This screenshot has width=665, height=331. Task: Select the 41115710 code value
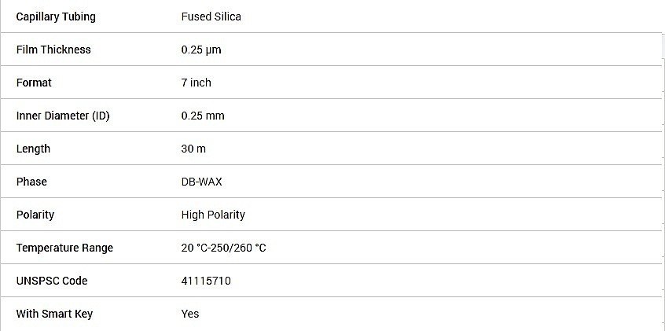[206, 281]
